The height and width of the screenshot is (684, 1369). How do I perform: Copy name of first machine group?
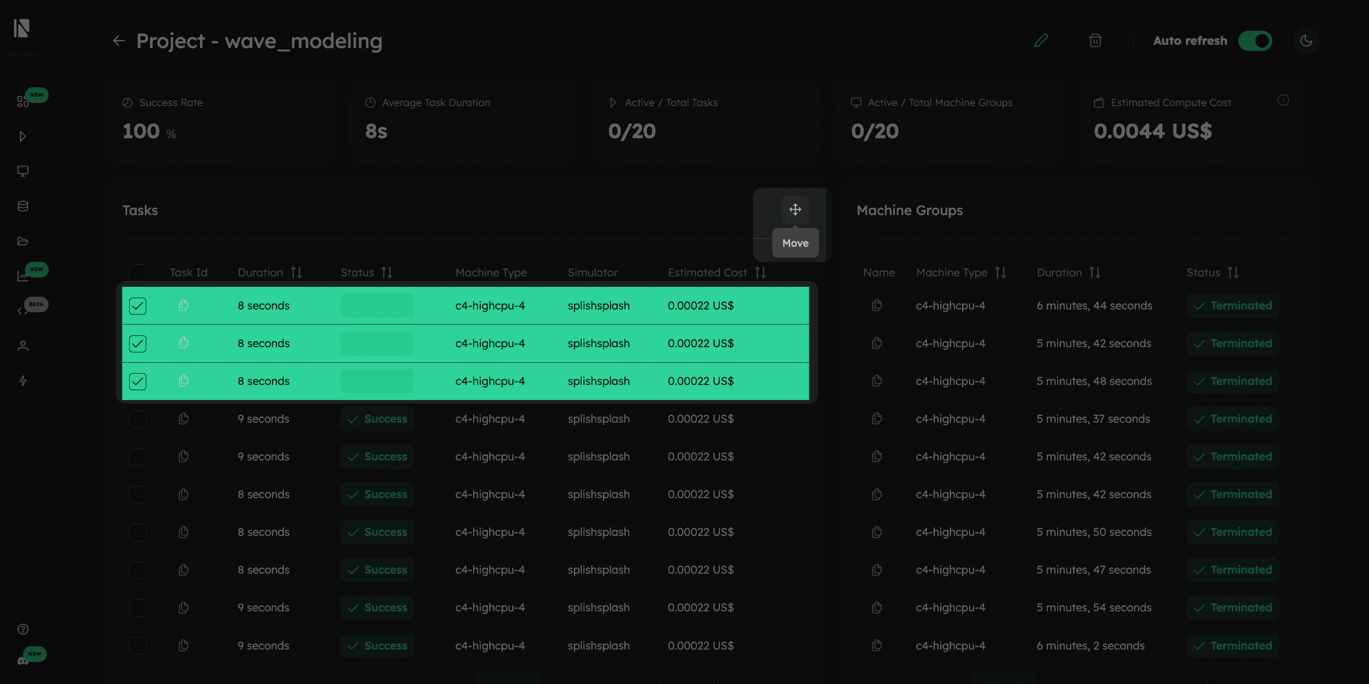pyautogui.click(x=877, y=306)
